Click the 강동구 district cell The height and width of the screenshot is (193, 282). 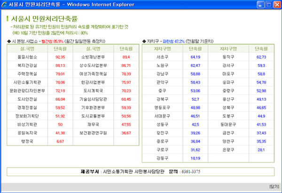pos(163,158)
